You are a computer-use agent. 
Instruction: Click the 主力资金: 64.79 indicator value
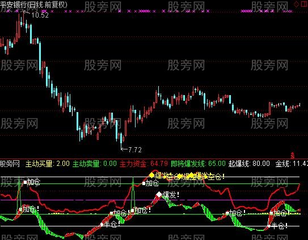pos(144,164)
